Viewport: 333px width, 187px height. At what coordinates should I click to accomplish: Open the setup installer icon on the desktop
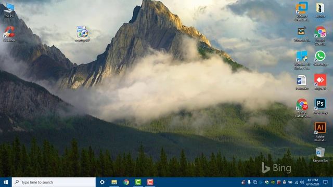[x=82, y=34]
